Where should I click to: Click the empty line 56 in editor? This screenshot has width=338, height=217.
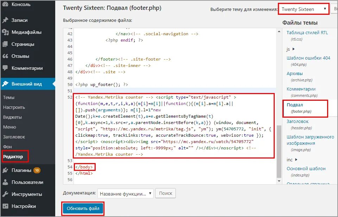(174, 180)
